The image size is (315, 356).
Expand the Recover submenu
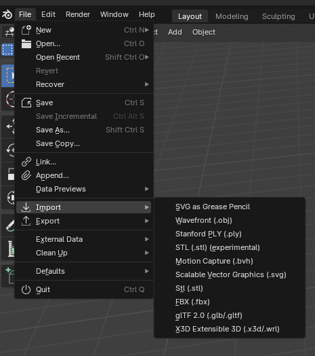click(x=84, y=84)
